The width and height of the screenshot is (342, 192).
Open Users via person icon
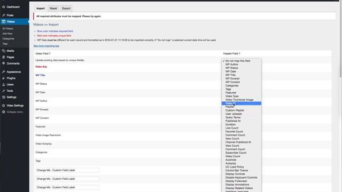coord(4,84)
